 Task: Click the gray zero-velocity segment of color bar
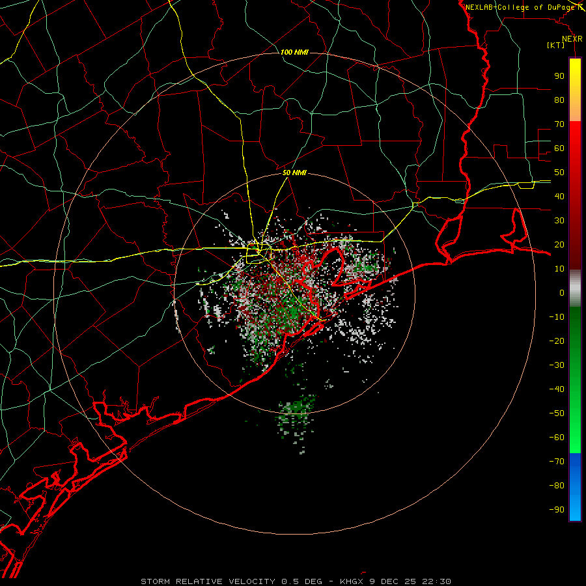tap(575, 288)
